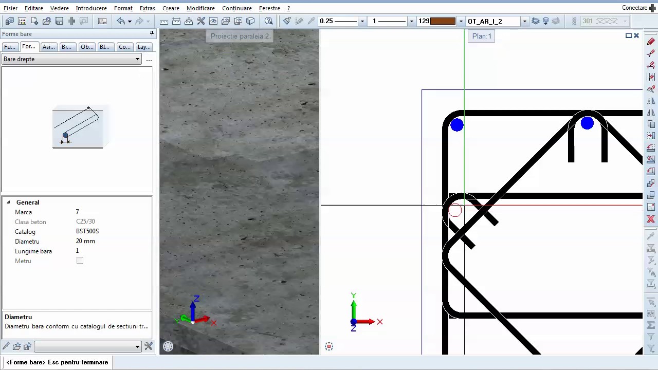Click the Lungime bara value 1
658x370 pixels.
78,251
